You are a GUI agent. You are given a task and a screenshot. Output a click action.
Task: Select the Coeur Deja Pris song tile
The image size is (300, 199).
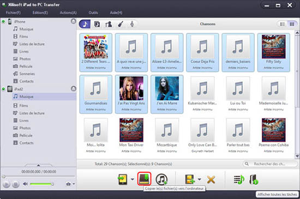[x=202, y=52]
